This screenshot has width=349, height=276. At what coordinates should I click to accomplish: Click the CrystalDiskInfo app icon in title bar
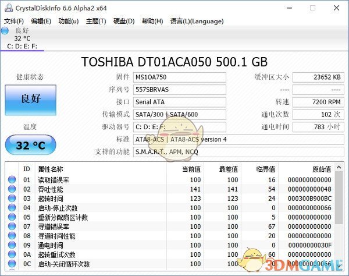(x=6, y=8)
